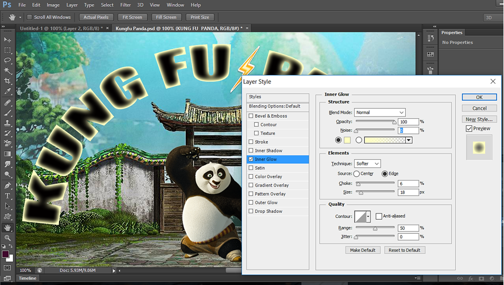Select the Pen tool
This screenshot has height=285, width=504.
coord(7,185)
